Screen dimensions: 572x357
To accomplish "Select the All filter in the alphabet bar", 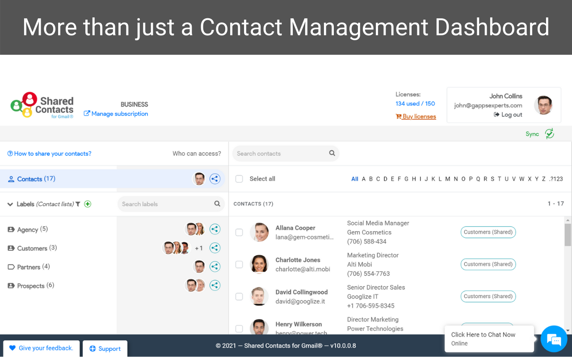I will pos(354,178).
